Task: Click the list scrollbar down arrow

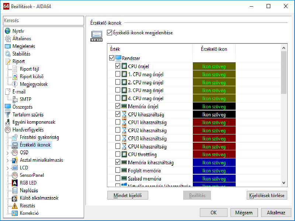Action: coord(284,183)
